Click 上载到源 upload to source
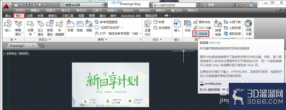Image resolution: width=286 pixels, height=110 pixels. [x=232, y=28]
